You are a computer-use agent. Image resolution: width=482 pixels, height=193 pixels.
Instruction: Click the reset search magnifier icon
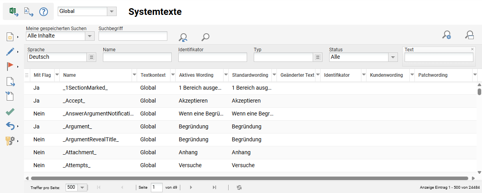[183, 37]
